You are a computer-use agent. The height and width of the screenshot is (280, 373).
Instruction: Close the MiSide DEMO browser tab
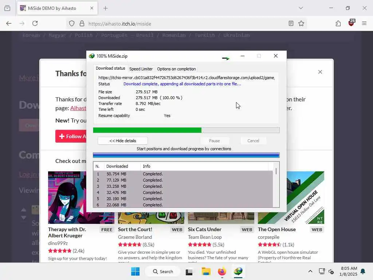point(91,8)
